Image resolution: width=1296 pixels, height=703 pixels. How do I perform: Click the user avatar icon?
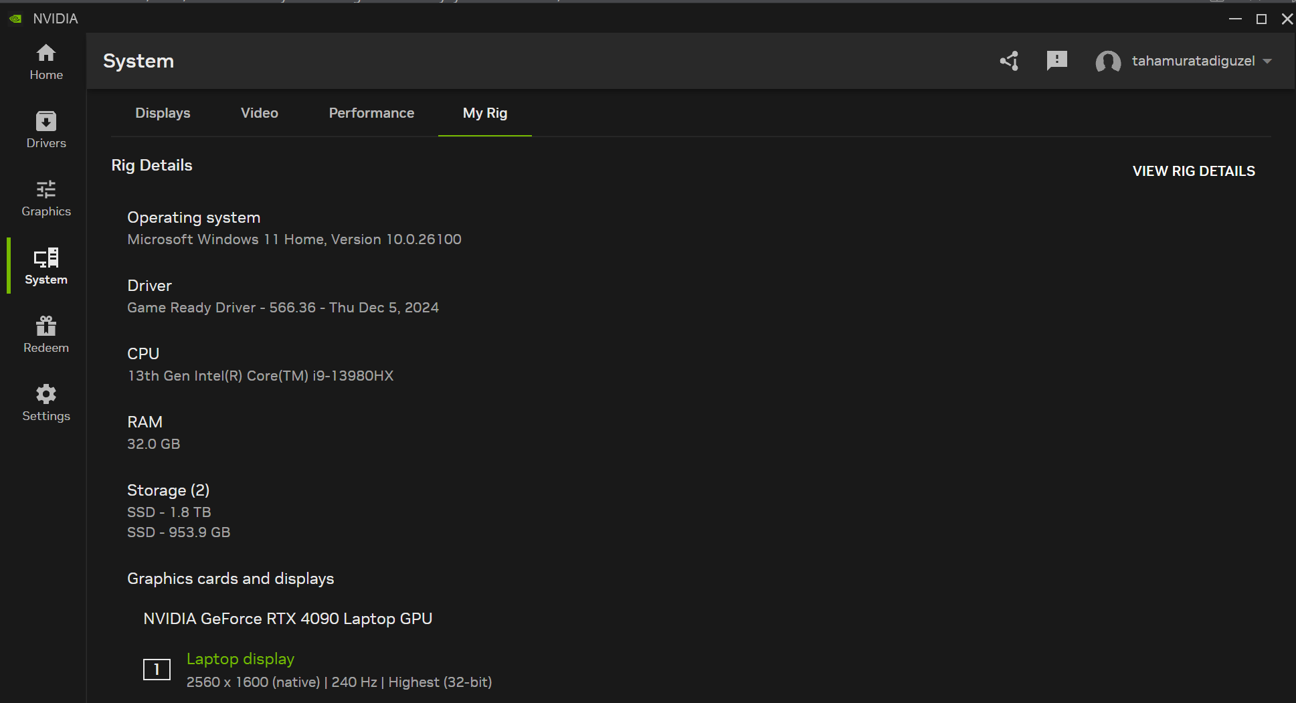[1108, 62]
